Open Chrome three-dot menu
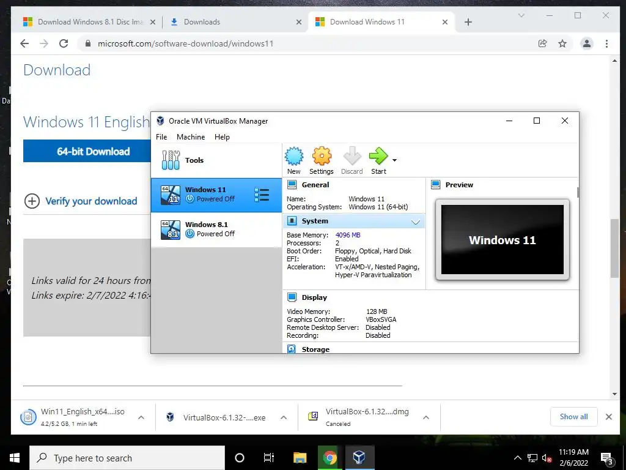 (x=607, y=43)
